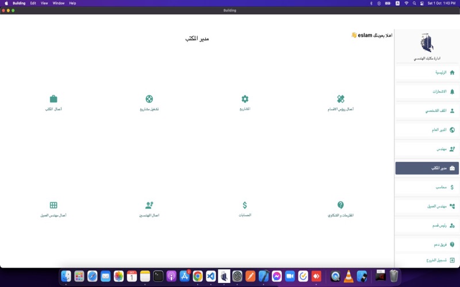Open the الرئيسية home item in sidebar
The height and width of the screenshot is (287, 460).
coord(427,72)
